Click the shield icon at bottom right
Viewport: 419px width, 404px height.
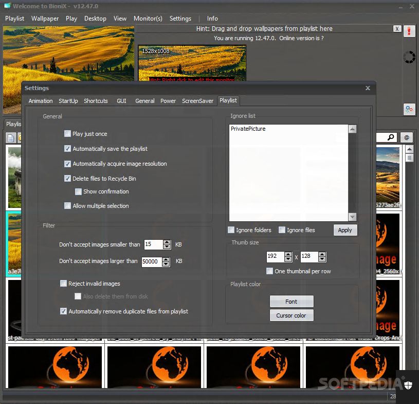click(408, 385)
